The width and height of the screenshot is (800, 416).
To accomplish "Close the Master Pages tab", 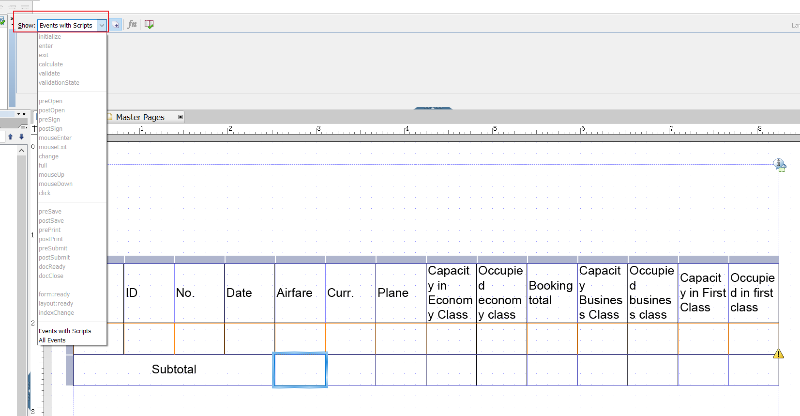I will 181,117.
